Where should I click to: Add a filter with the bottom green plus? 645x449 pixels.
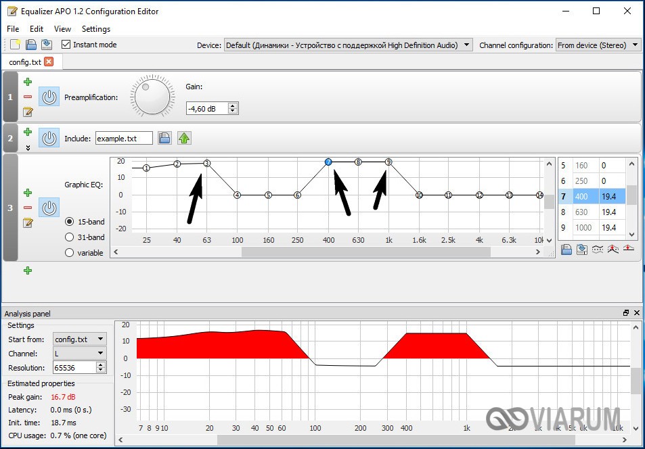point(28,270)
